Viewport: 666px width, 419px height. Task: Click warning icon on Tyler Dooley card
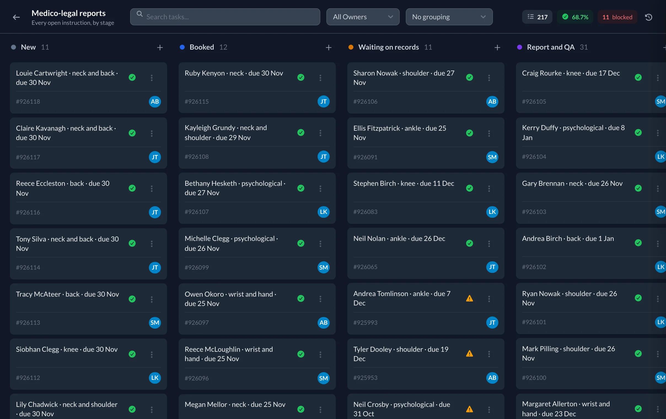click(469, 353)
